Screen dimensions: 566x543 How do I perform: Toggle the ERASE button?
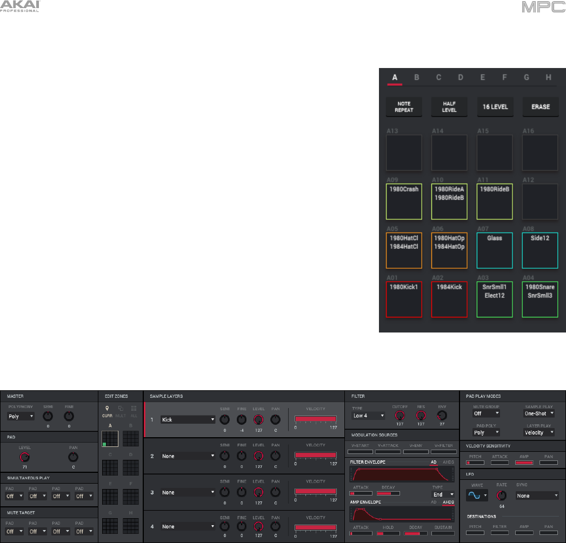pyautogui.click(x=541, y=107)
